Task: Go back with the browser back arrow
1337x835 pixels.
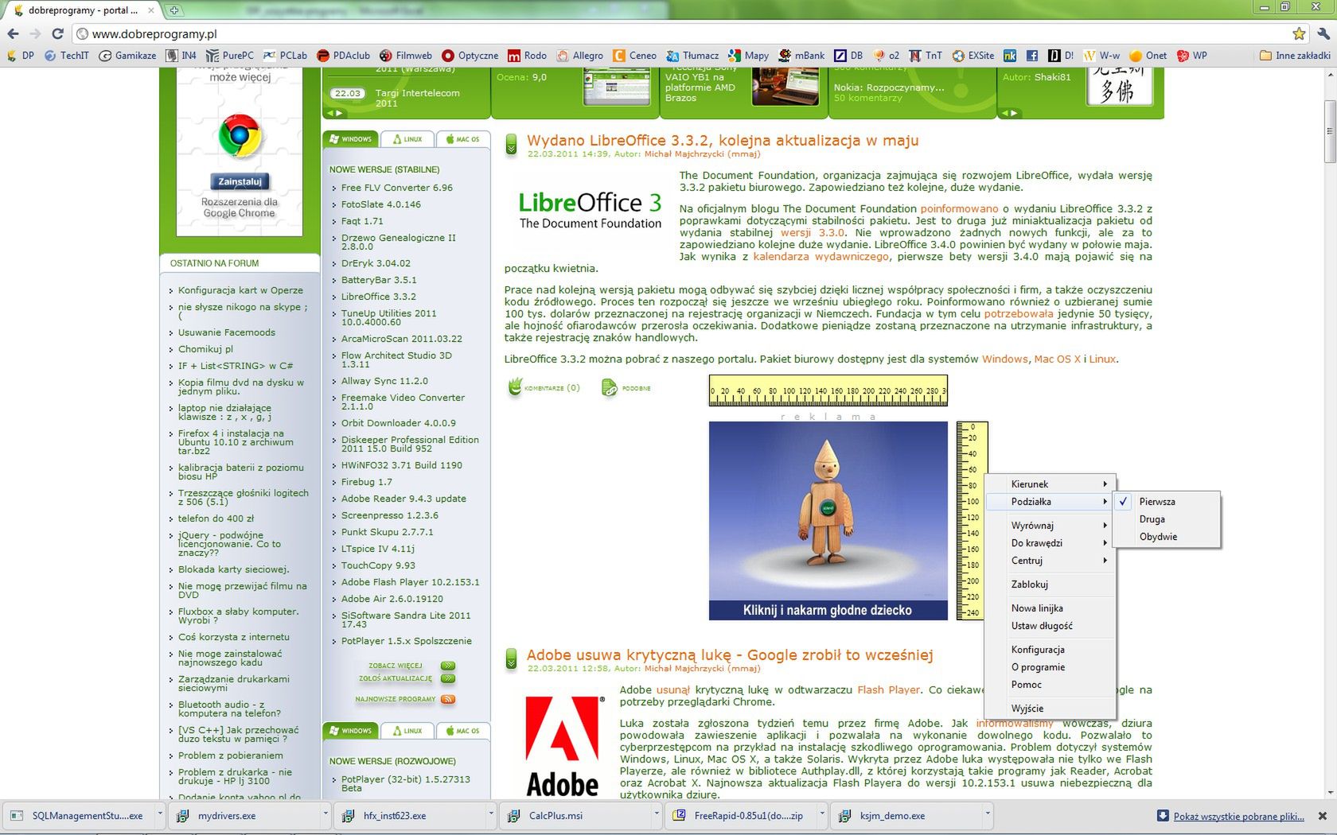Action: tap(13, 33)
